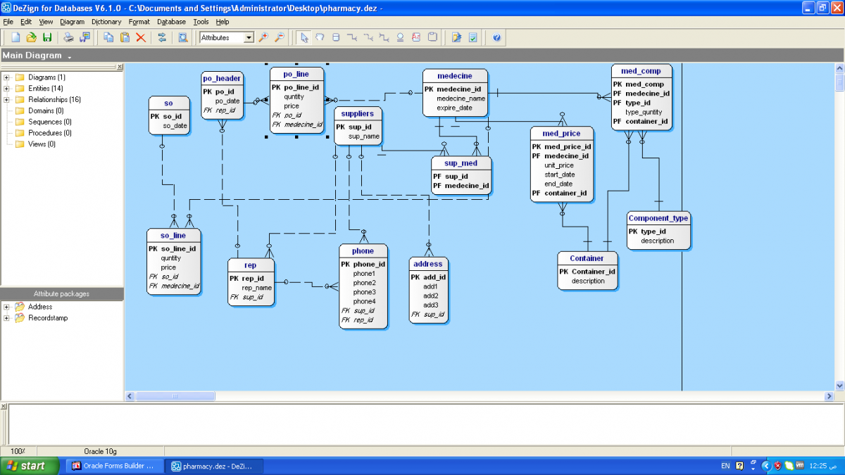Open the Attributes display level dropdown
Screen dimensions: 845x475
[249, 38]
